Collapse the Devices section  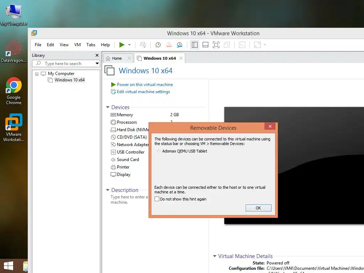107,107
